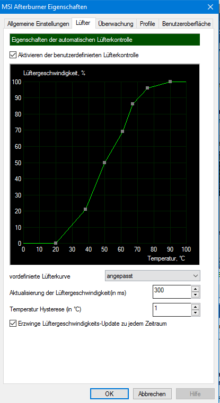Click the Lüftergeschwindigkeit, % axis label

(54, 73)
